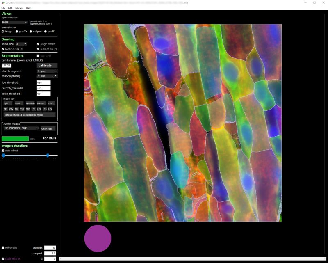This screenshot has height=263, width=328.
Task: Open the RGB views dropdown
Action: pyautogui.click(x=14, y=23)
